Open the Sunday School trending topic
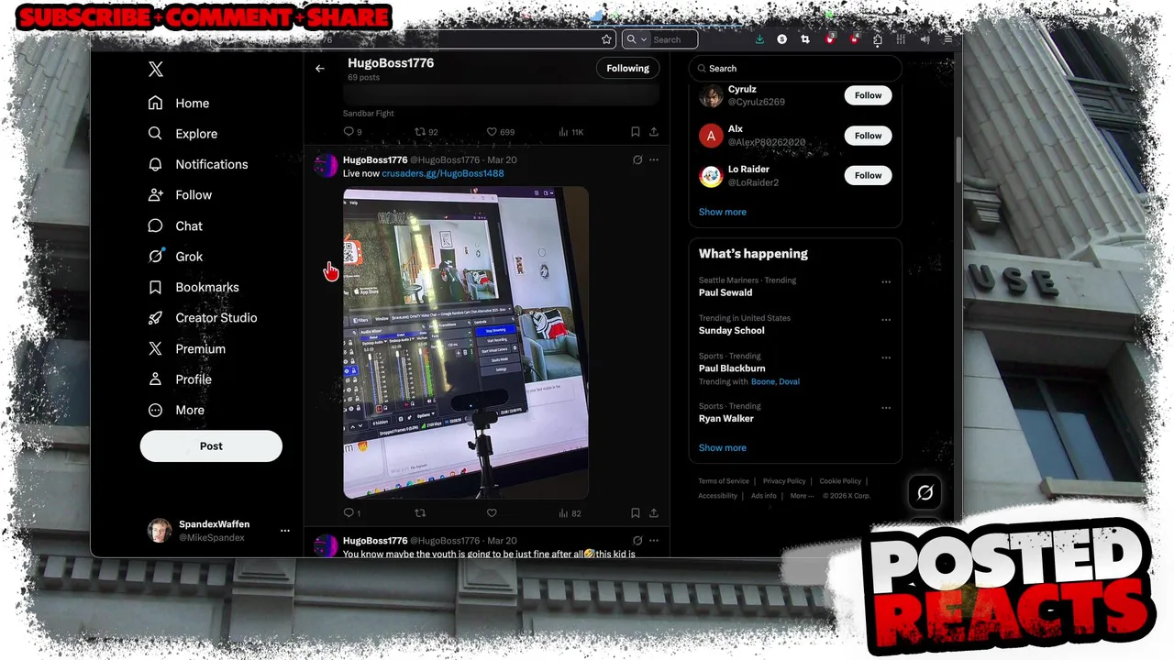Image resolution: width=1174 pixels, height=660 pixels. tap(731, 331)
